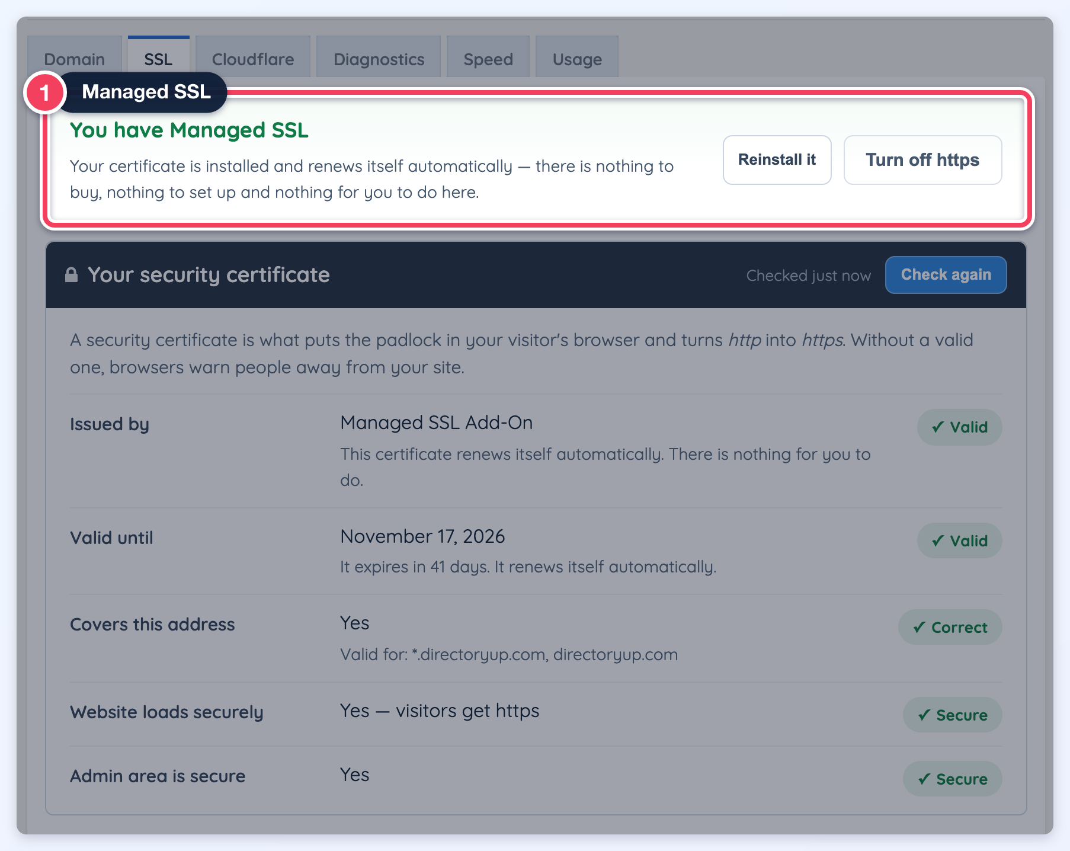Image resolution: width=1070 pixels, height=851 pixels.
Task: Click the Managed SSL Add-On value
Action: point(436,423)
